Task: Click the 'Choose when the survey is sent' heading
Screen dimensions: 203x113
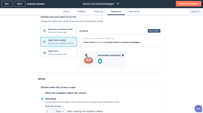Action: [58, 87]
